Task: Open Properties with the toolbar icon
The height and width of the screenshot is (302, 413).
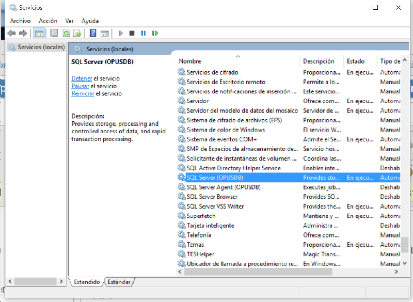Action: (x=54, y=33)
